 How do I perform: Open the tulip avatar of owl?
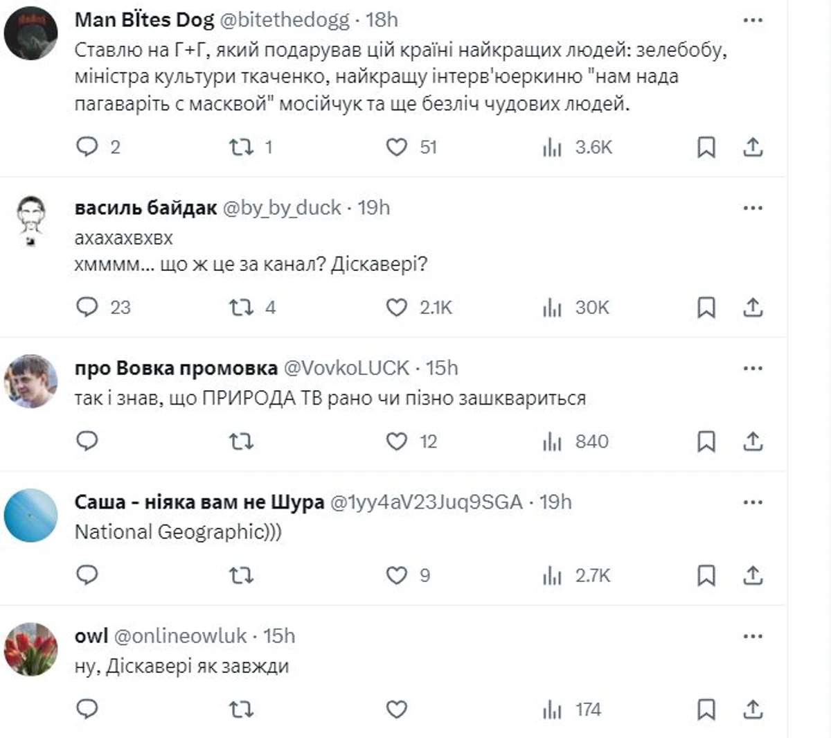[x=30, y=649]
